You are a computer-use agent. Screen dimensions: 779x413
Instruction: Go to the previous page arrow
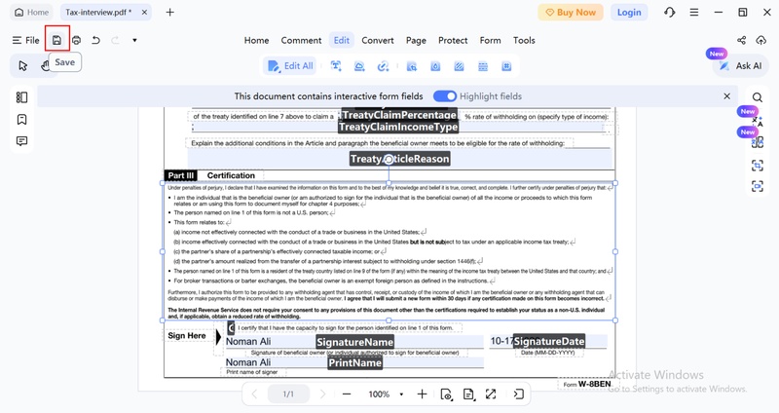[x=254, y=394]
